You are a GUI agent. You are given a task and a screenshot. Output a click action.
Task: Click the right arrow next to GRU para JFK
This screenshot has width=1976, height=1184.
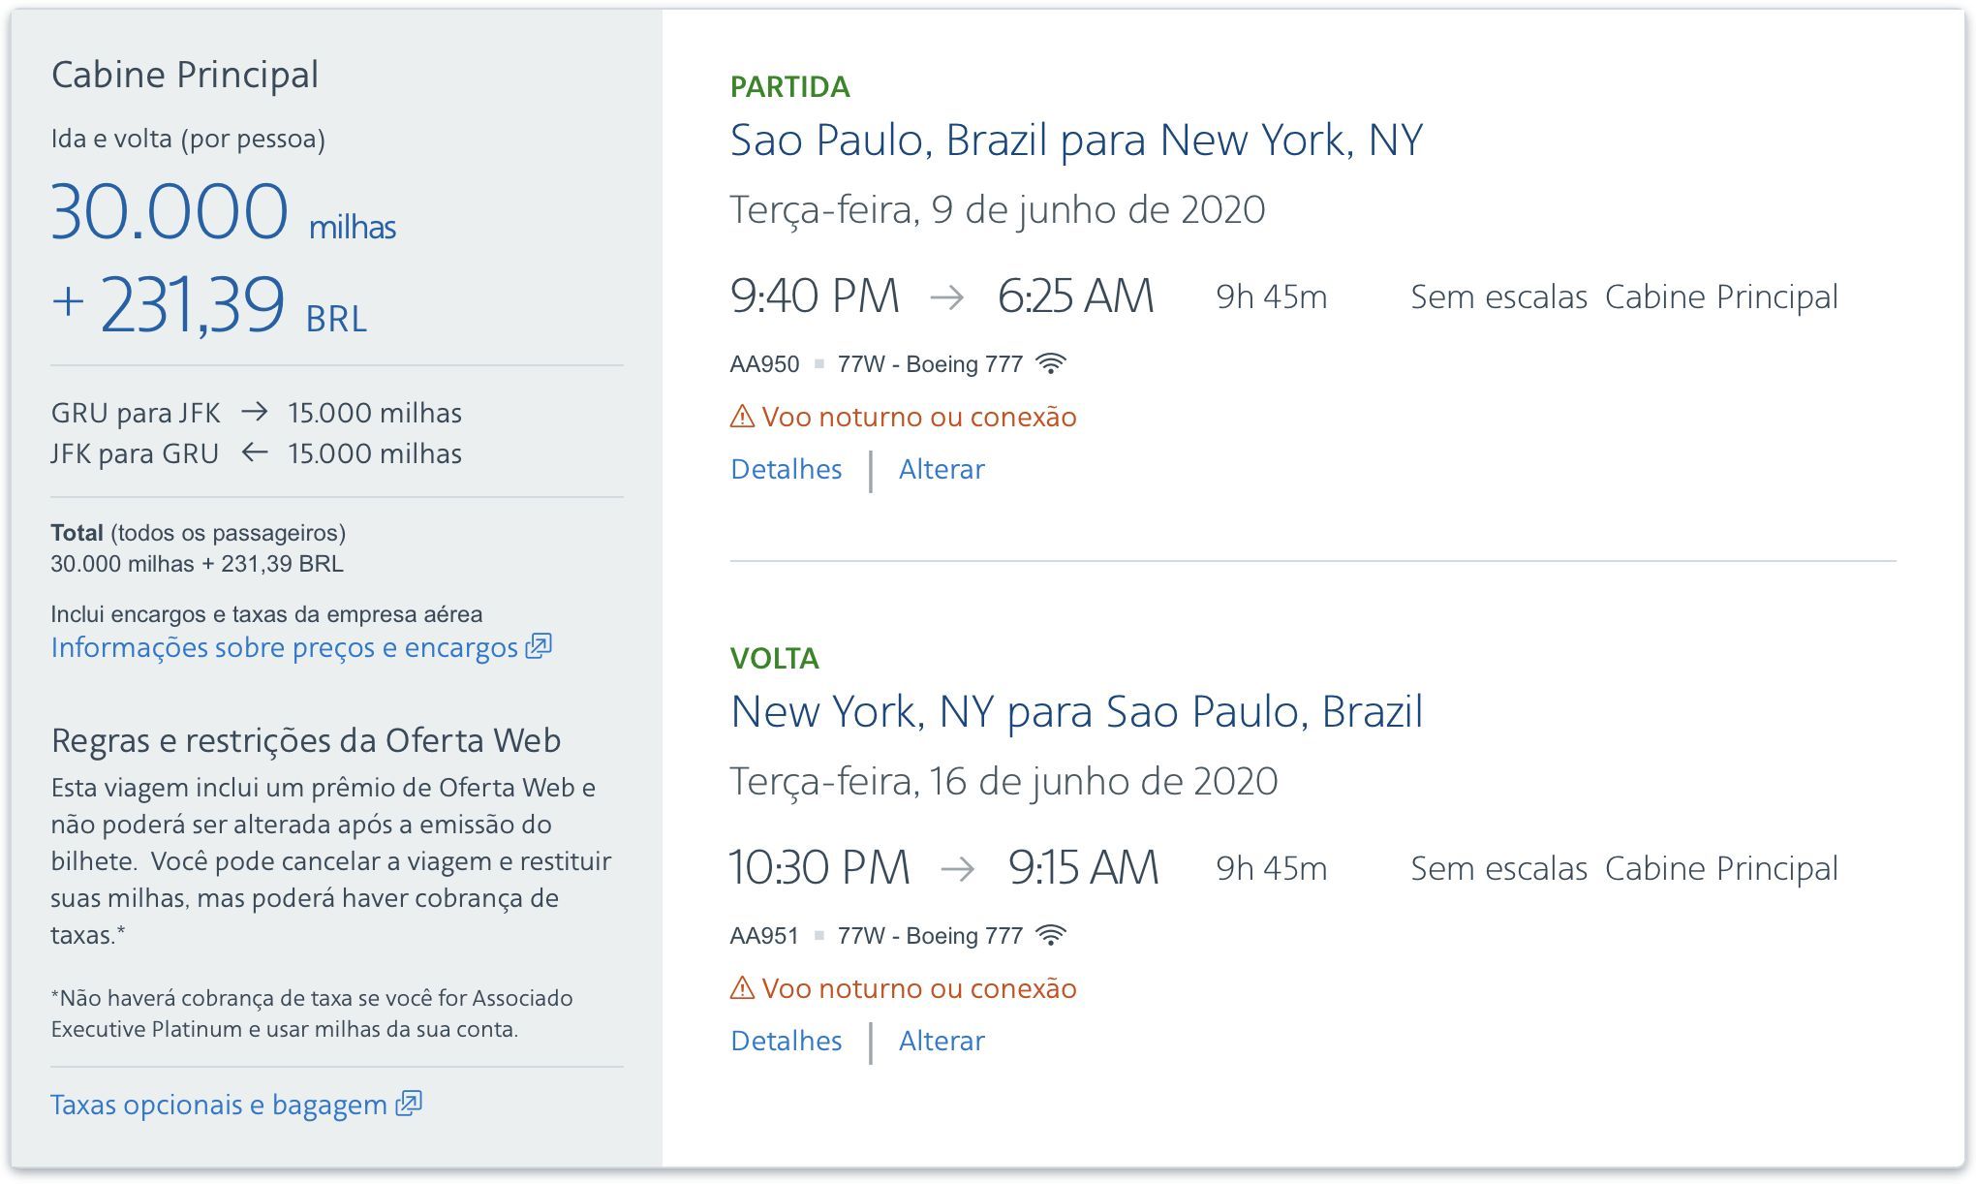(254, 412)
